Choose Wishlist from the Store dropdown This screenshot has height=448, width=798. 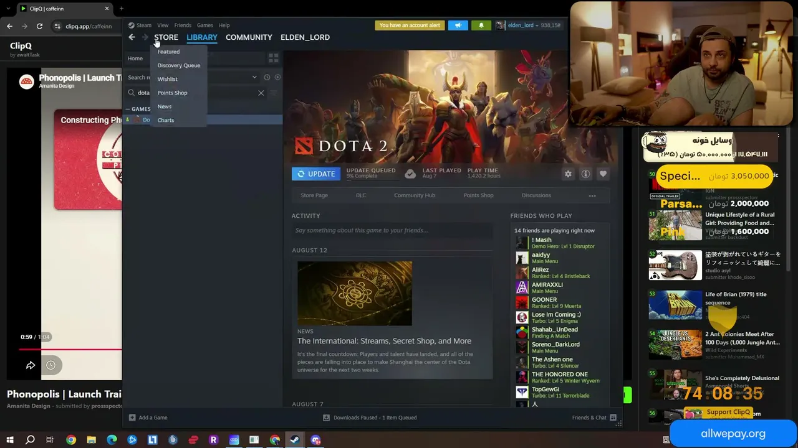click(x=168, y=79)
